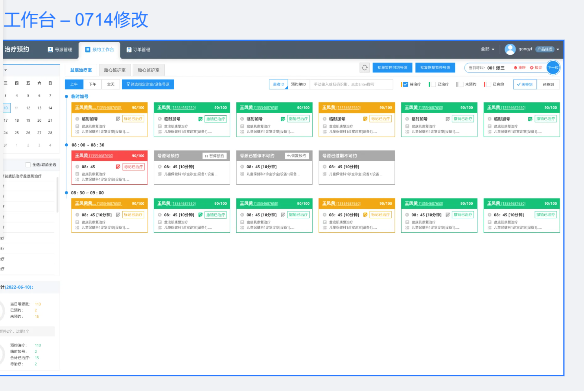This screenshot has width=584, height=391.
Task: Toggle the 已签到 filter
Action: coord(548,85)
